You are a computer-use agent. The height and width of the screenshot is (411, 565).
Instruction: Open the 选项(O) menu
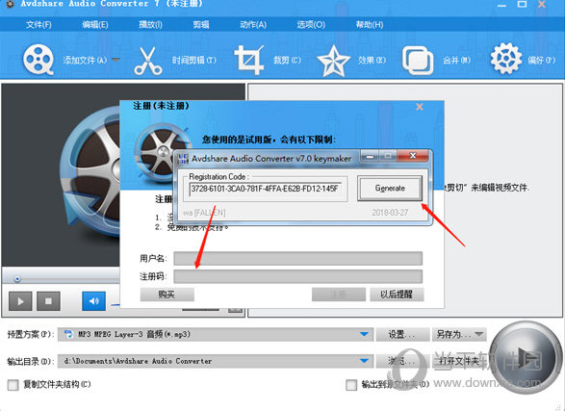pyautogui.click(x=311, y=25)
